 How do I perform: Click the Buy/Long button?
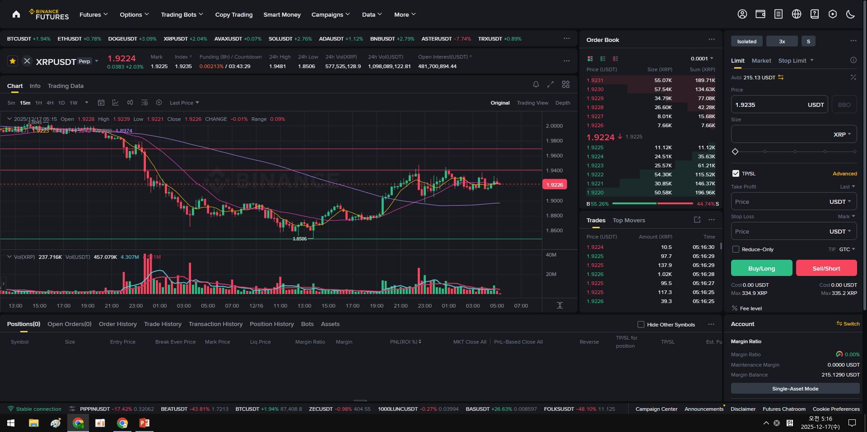[x=761, y=268]
